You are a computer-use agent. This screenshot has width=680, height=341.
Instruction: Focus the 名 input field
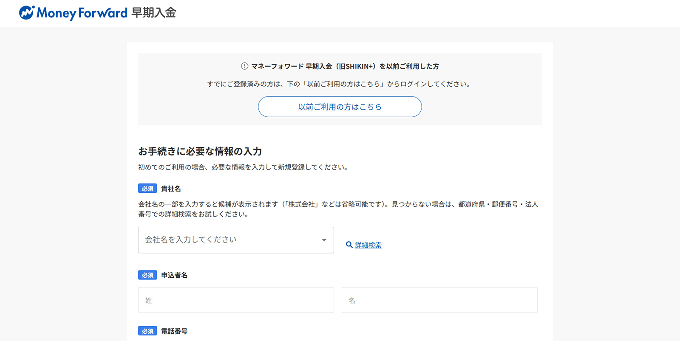coord(439,300)
